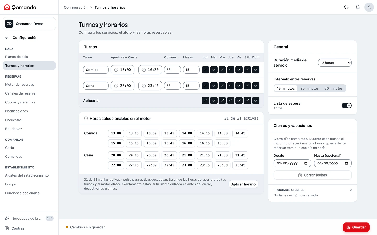Click the Novedades sparkle icon

7,218
